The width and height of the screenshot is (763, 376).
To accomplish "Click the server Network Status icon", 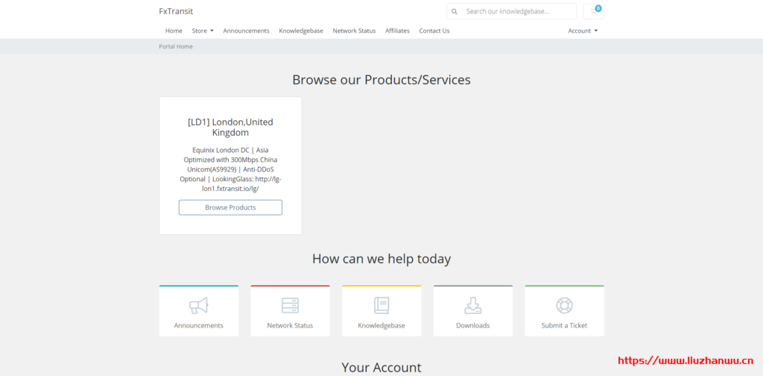I will pos(290,305).
